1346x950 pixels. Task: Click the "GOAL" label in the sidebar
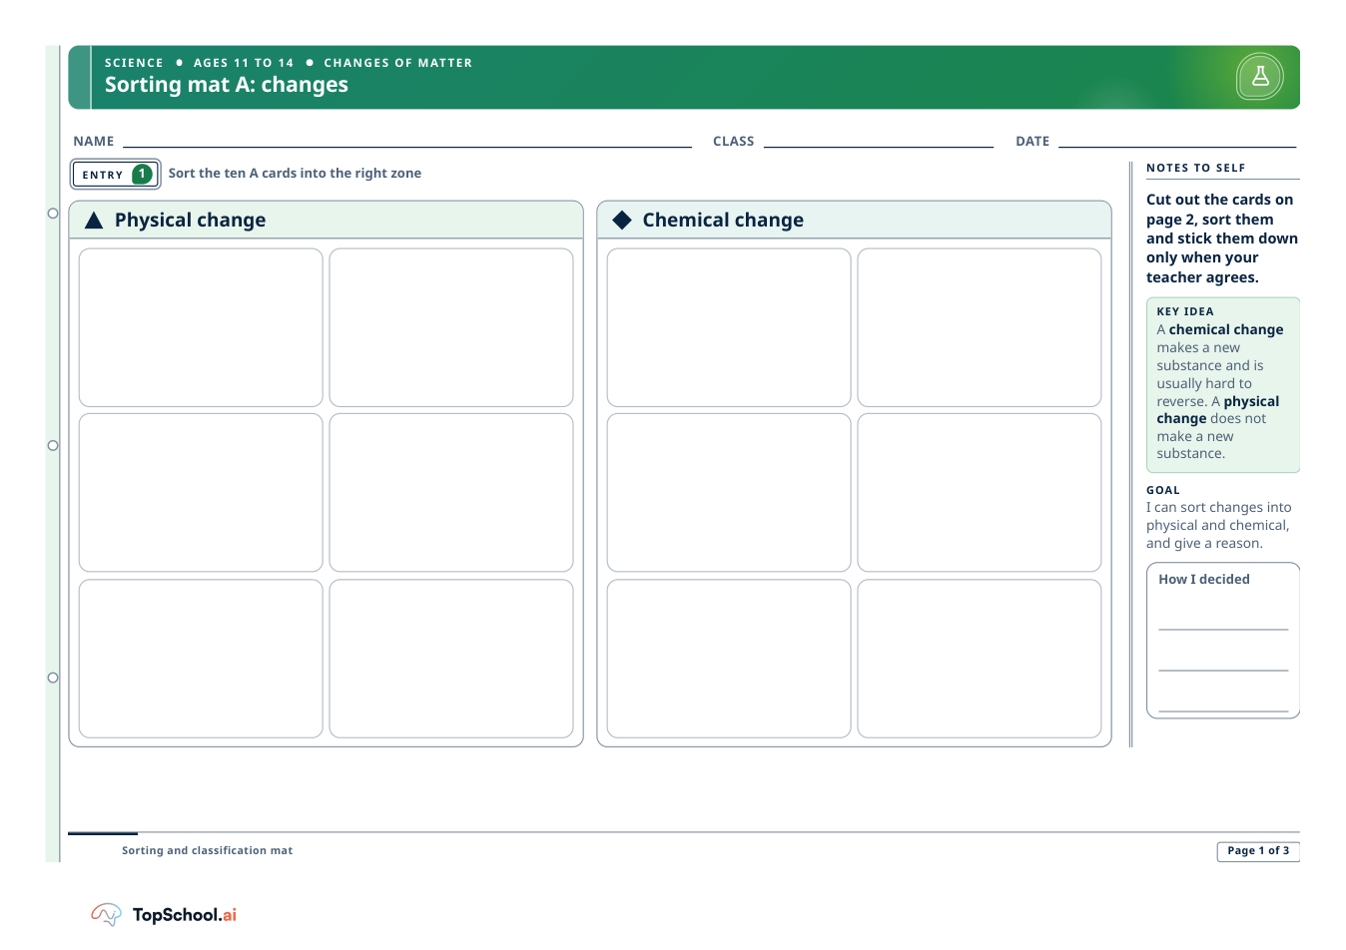pos(1163,490)
